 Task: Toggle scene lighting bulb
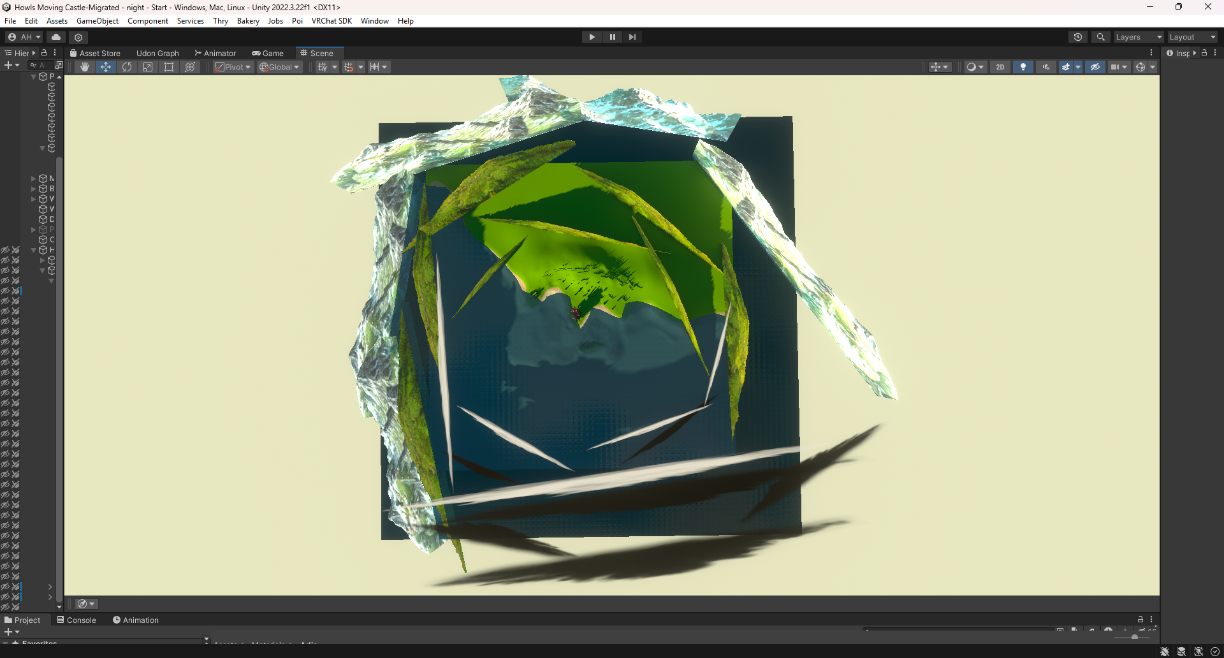1023,67
